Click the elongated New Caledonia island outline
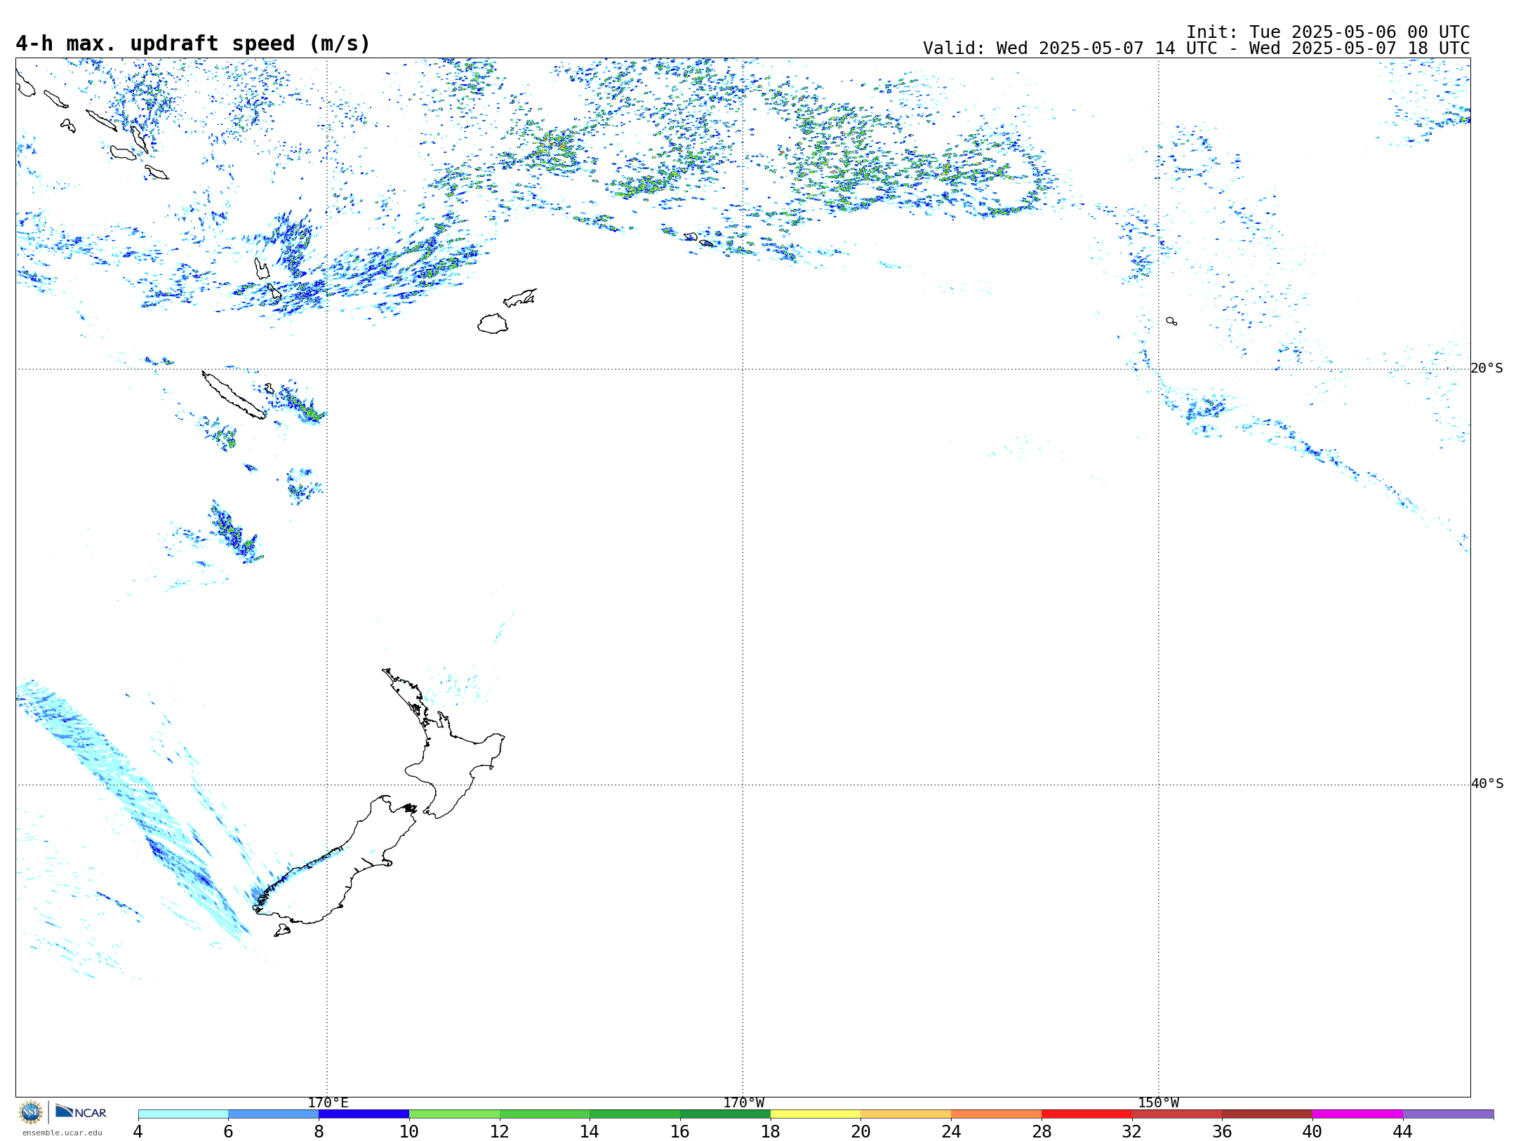Image resolution: width=1516 pixels, height=1141 pixels. (x=234, y=395)
